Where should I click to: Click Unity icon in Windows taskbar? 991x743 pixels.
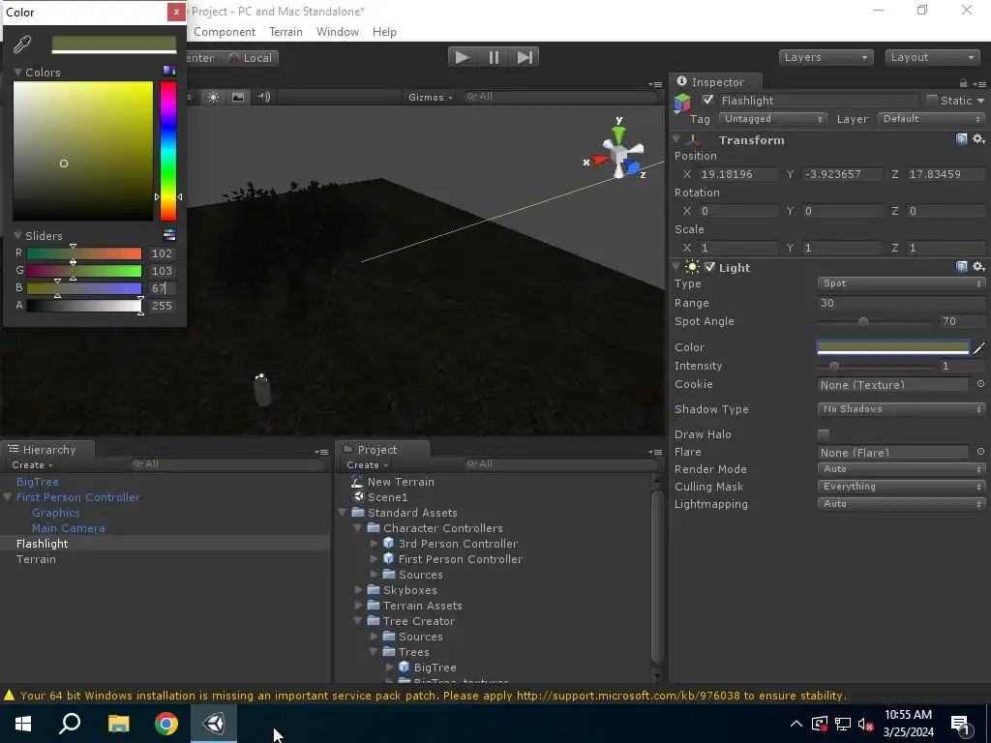[x=214, y=724]
